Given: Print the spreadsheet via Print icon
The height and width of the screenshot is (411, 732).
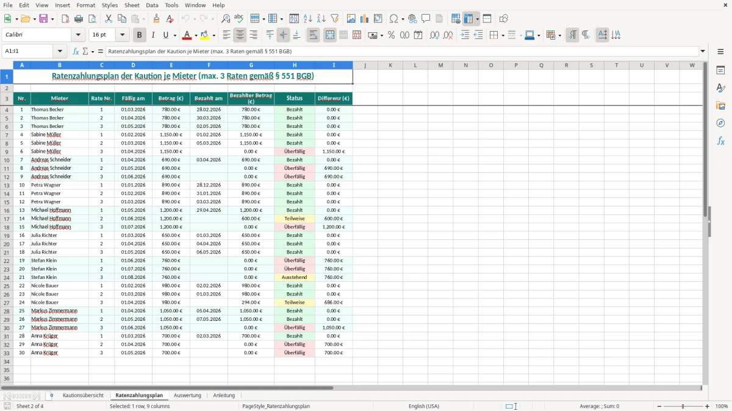Looking at the screenshot, I should click(x=79, y=19).
